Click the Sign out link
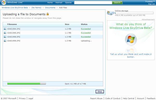 pyautogui.click(x=151, y=4)
